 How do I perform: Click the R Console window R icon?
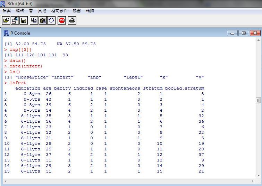tap(6, 33)
